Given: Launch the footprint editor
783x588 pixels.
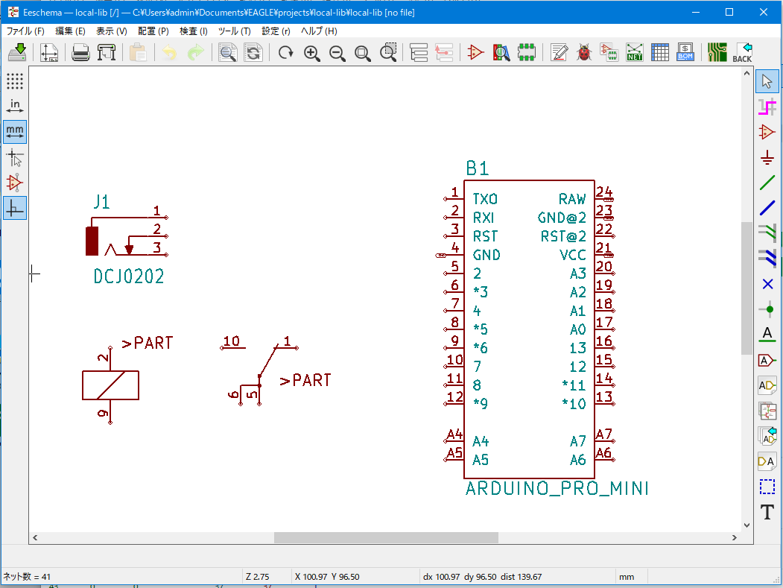Looking at the screenshot, I should point(527,52).
